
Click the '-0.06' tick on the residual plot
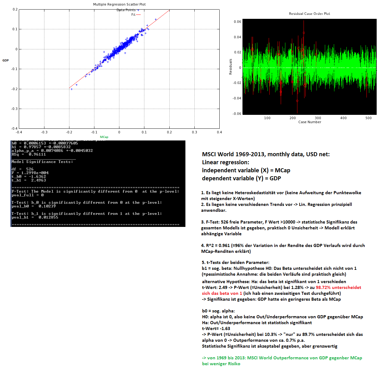(x=237, y=114)
